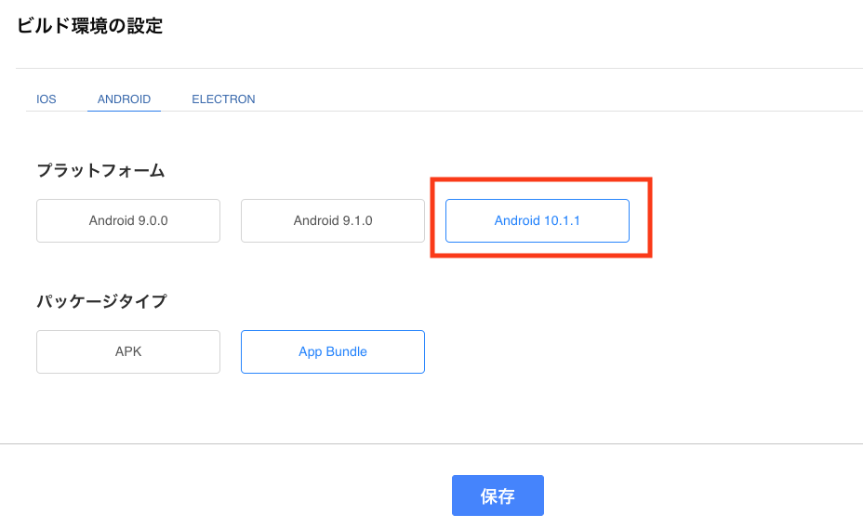
Task: Click the プラットフォーム section heading
Action: click(100, 170)
